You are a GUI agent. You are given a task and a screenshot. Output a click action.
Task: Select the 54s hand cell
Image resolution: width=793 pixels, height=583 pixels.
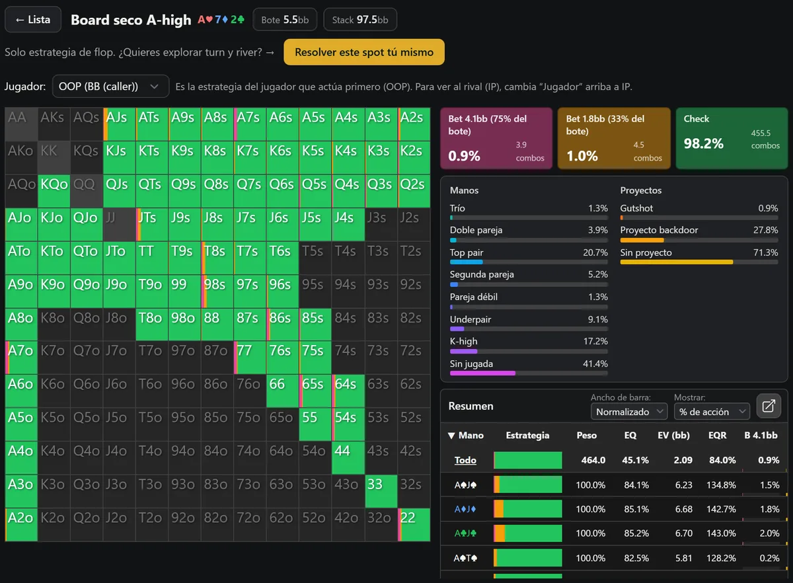[x=348, y=424]
